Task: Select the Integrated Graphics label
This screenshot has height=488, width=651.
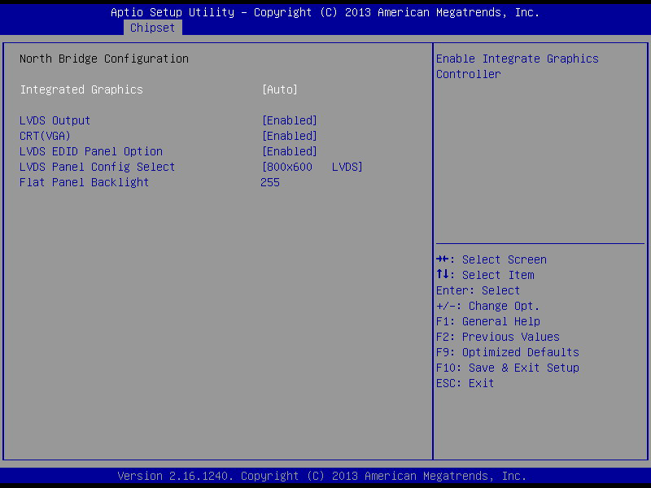Action: click(x=81, y=89)
